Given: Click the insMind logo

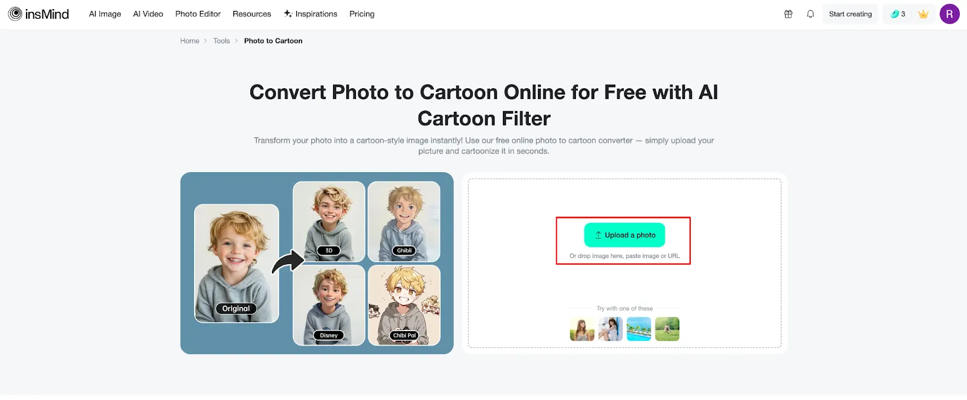Looking at the screenshot, I should [39, 14].
